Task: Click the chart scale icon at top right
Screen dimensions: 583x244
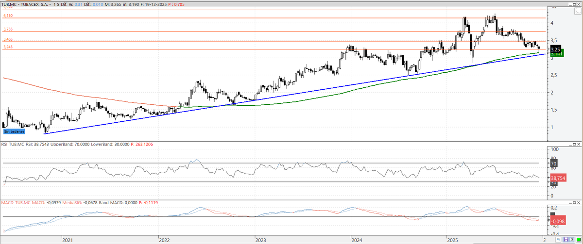Action: (578, 11)
